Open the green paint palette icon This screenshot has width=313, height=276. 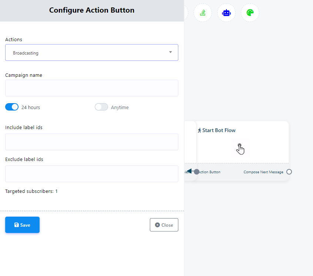[250, 13]
